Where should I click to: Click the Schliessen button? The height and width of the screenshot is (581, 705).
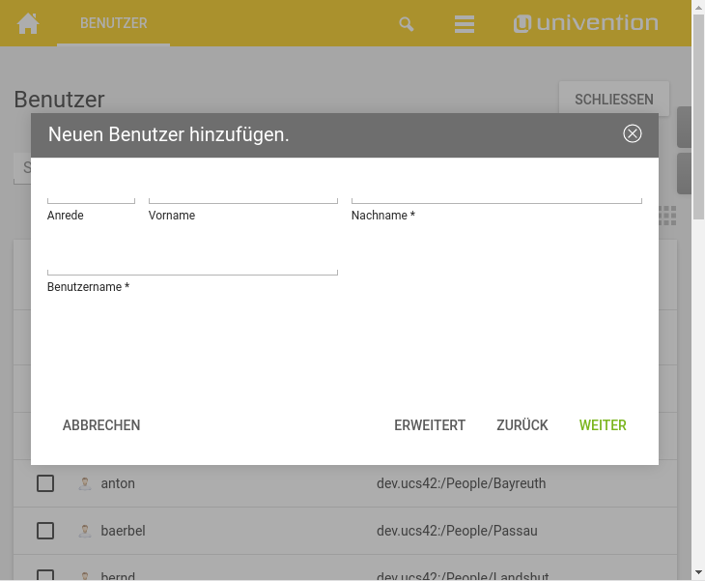614,100
